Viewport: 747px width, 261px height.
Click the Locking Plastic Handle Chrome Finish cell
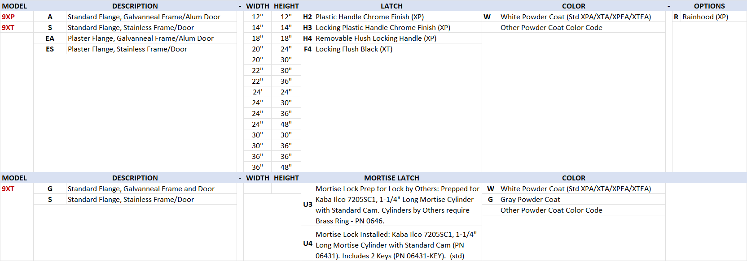(382, 28)
